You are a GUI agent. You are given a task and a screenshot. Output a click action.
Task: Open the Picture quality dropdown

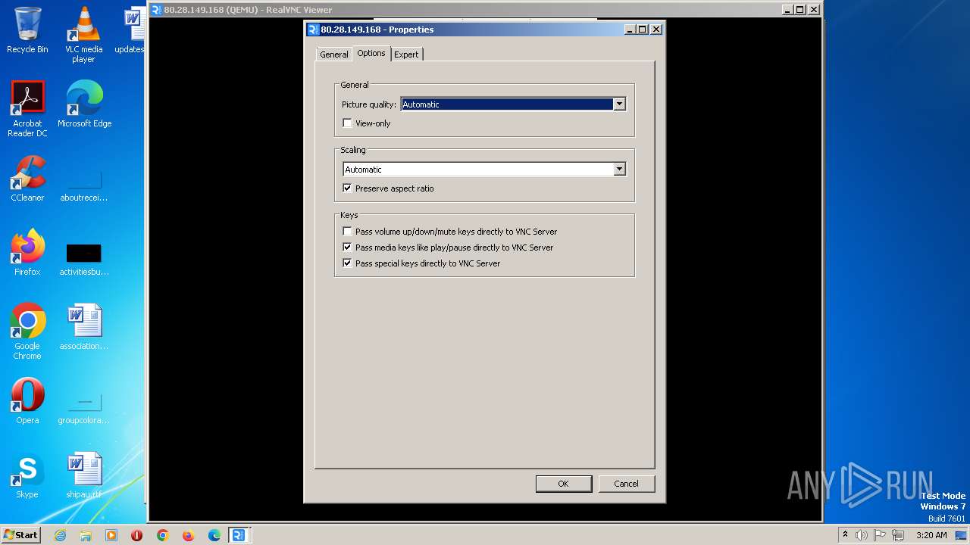coord(513,104)
